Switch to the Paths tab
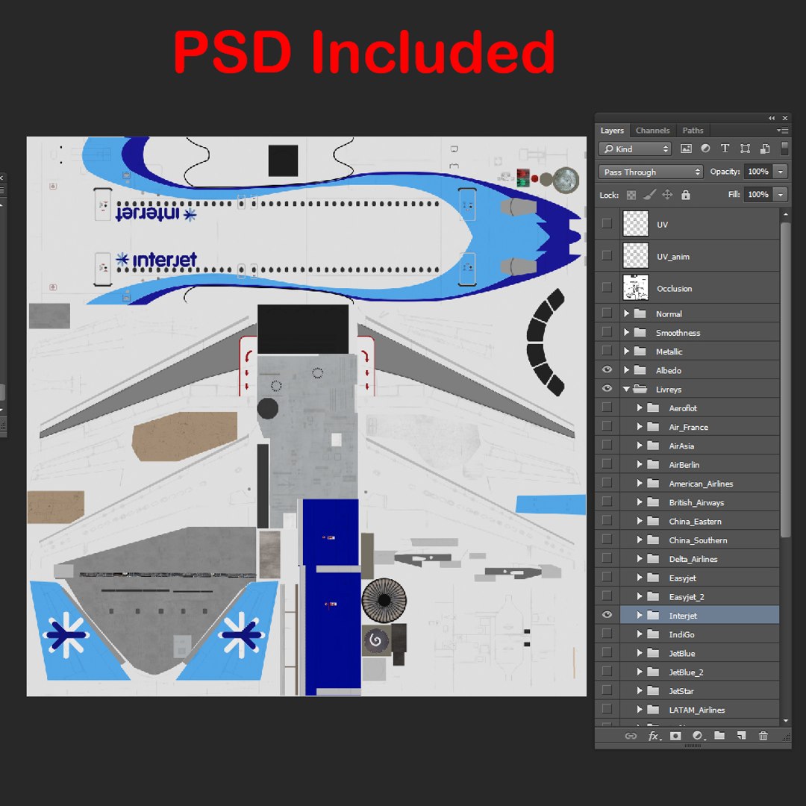806x806 pixels. click(x=693, y=131)
